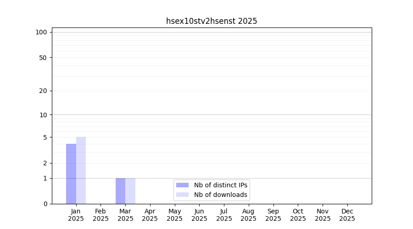
Task: Click the 50 y-axis tick label
Action: point(43,58)
